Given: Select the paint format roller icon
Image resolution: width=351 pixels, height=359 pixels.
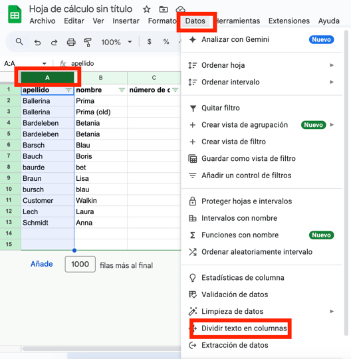Looking at the screenshot, I should pyautogui.click(x=88, y=43).
